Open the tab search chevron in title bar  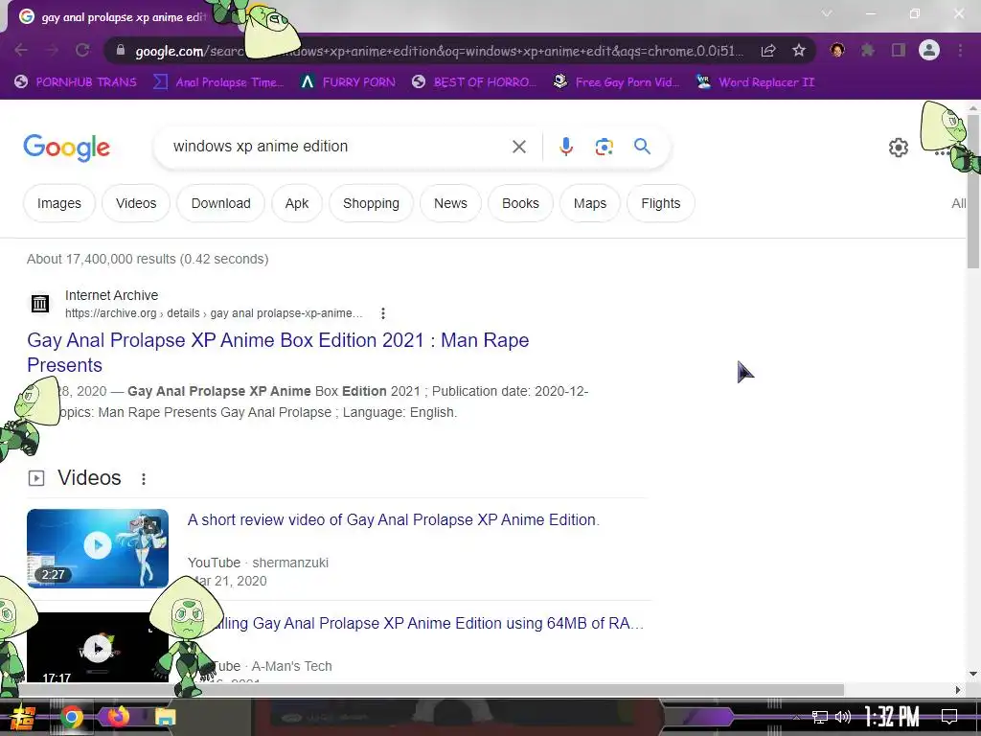coord(827,13)
